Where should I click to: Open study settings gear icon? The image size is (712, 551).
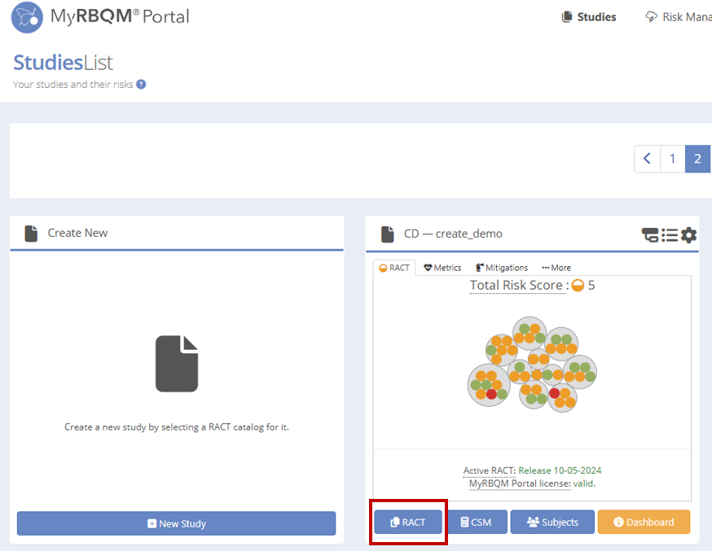[689, 235]
